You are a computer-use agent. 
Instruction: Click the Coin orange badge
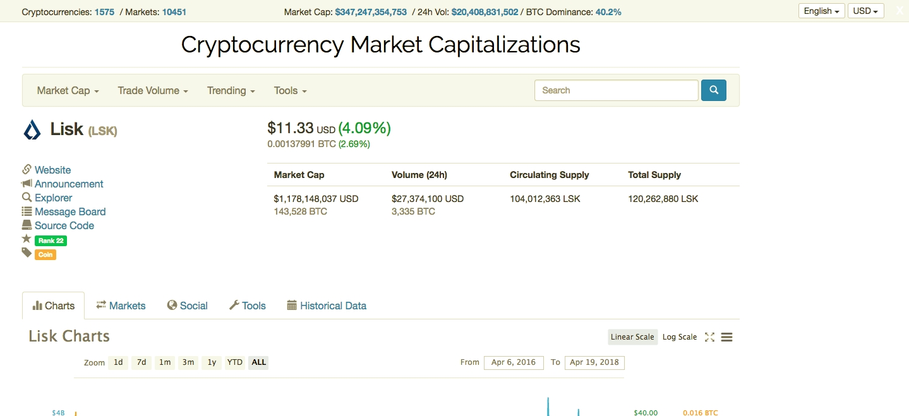pos(45,254)
